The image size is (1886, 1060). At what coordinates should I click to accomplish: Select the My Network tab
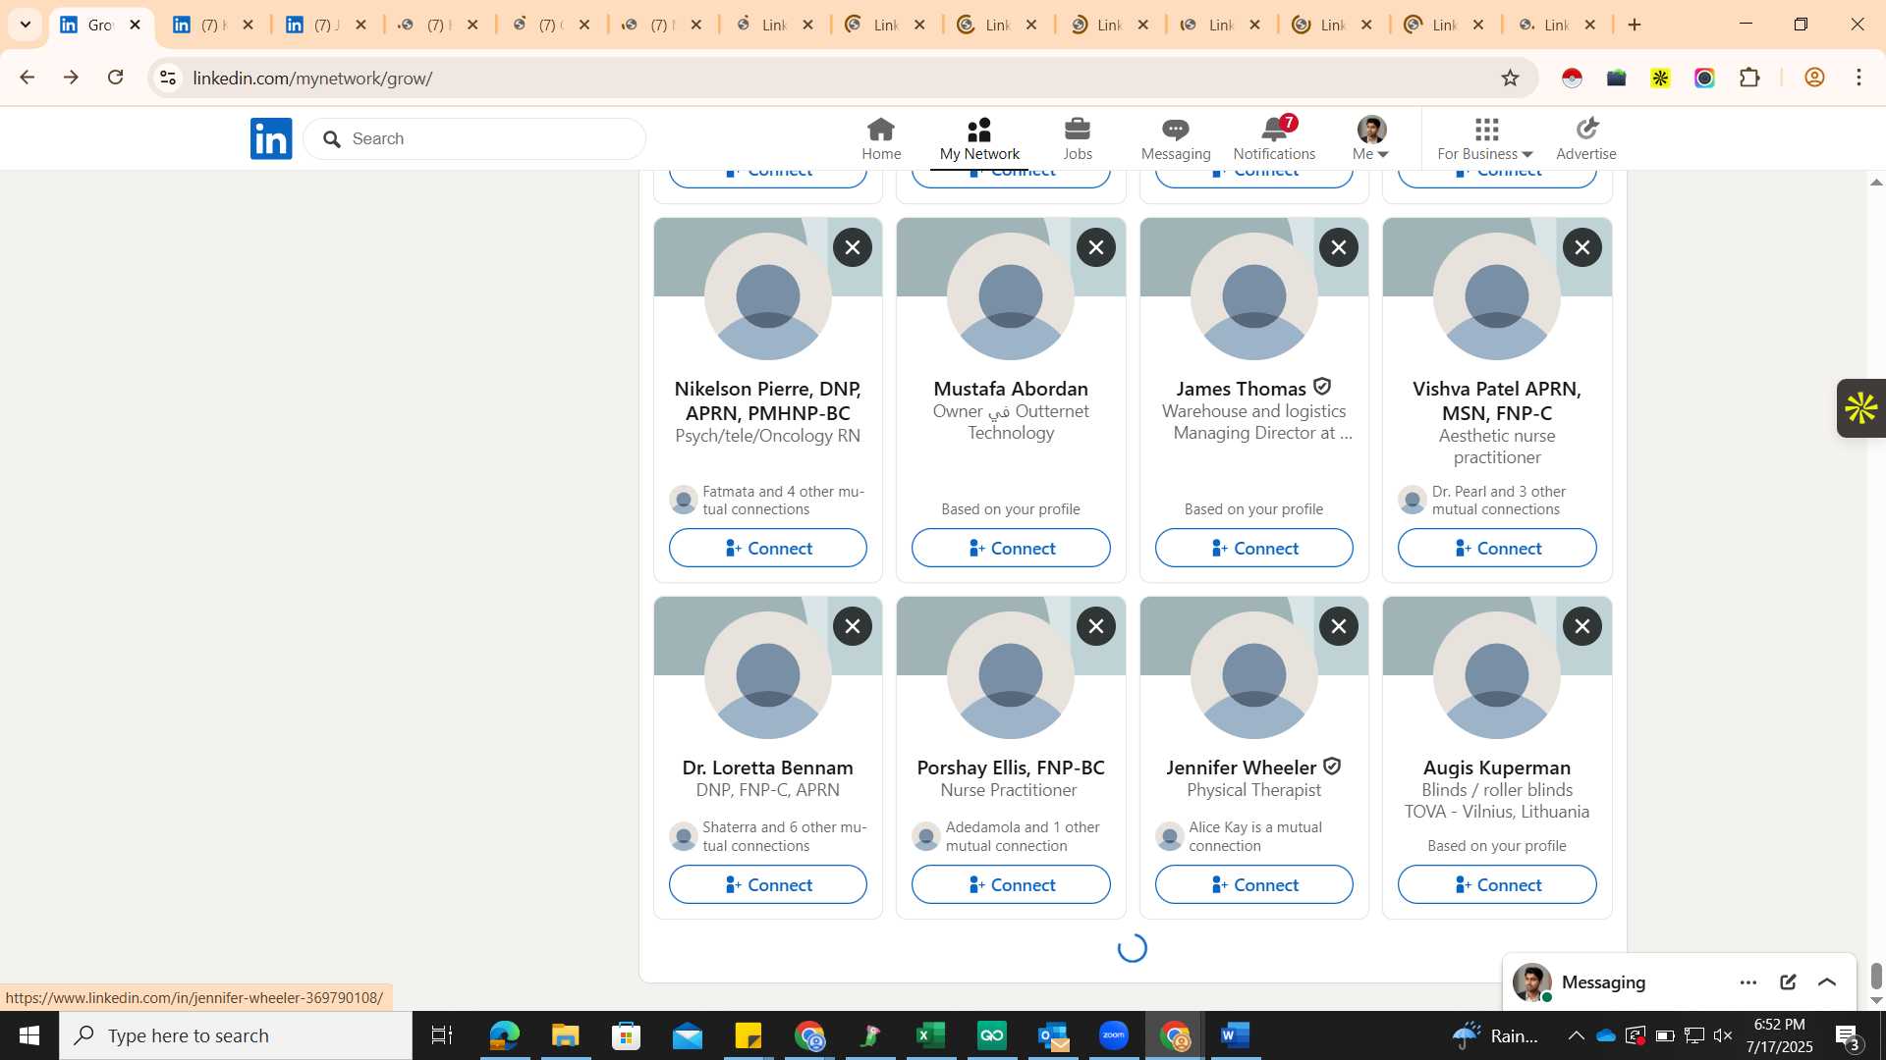[979, 139]
